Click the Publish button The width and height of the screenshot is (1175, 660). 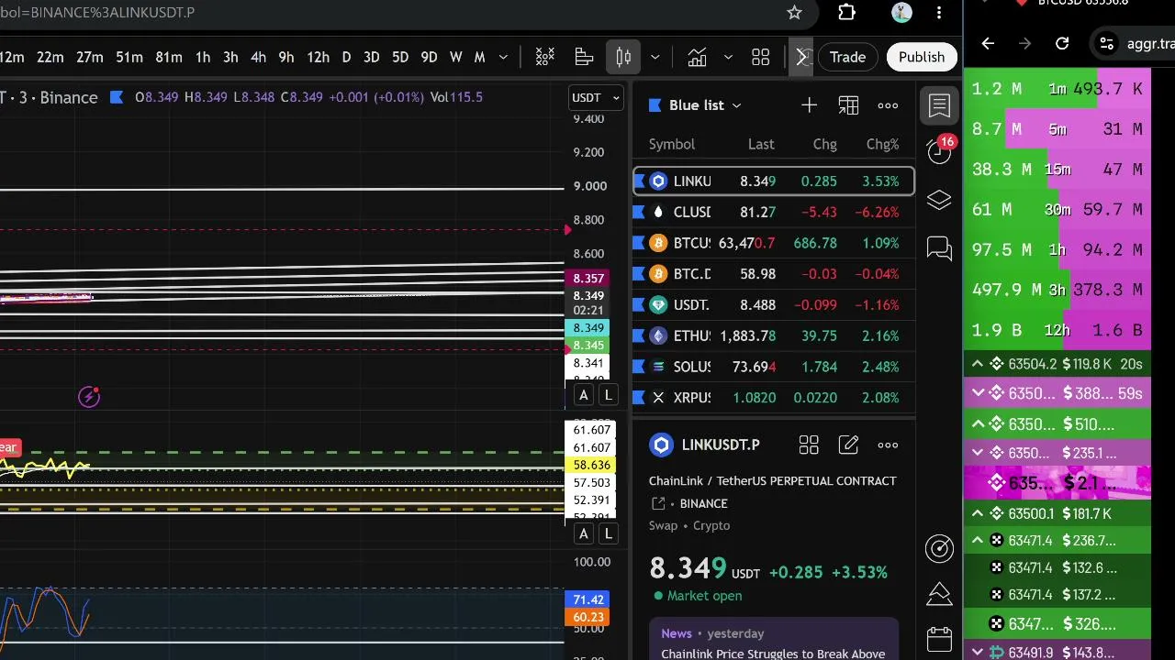[922, 57]
